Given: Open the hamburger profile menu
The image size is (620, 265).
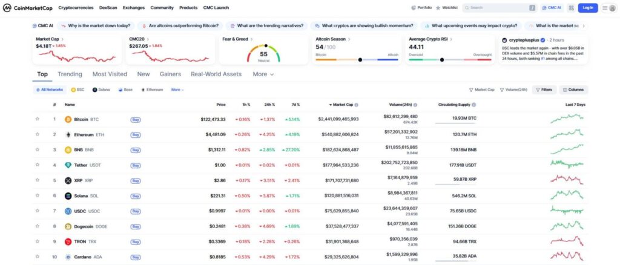Looking at the screenshot, I should (x=608, y=7).
